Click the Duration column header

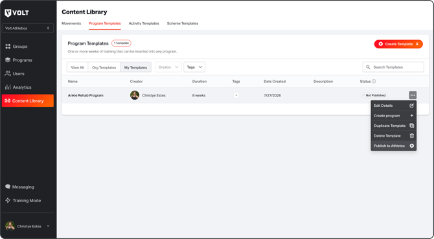200,82
